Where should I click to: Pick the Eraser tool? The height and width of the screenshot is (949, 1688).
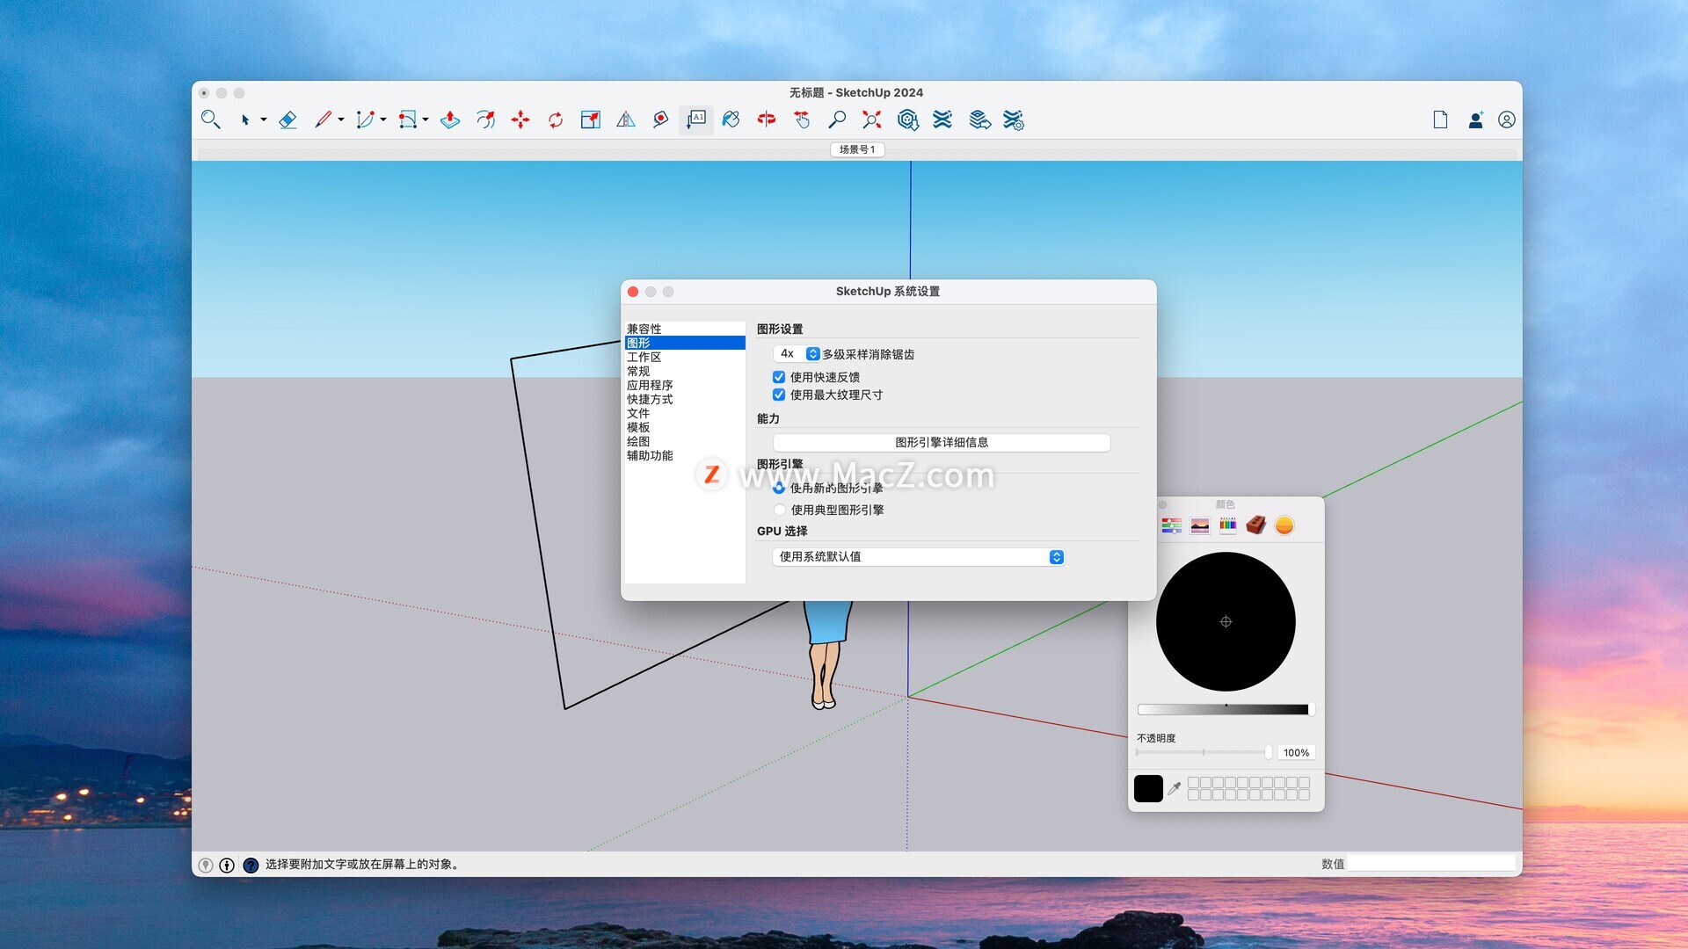(x=287, y=120)
